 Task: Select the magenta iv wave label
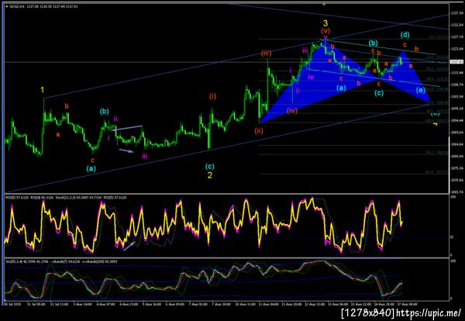311,77
